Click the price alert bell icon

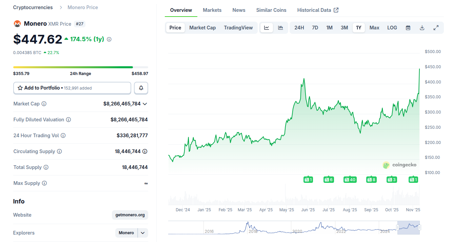tap(141, 88)
